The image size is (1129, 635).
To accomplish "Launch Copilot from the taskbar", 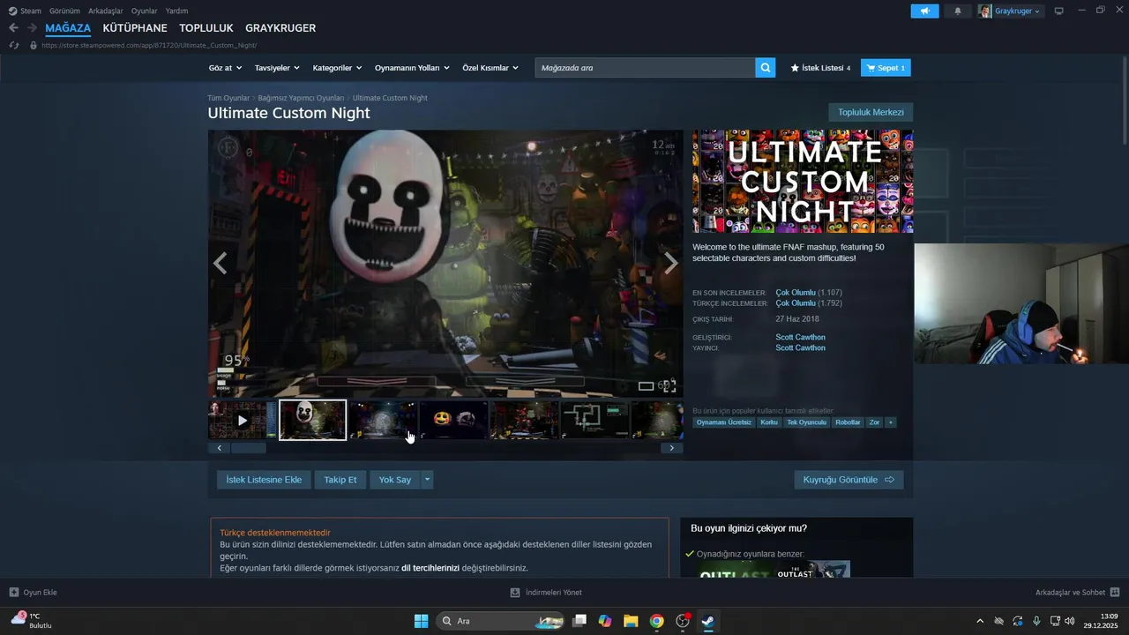I will (605, 621).
